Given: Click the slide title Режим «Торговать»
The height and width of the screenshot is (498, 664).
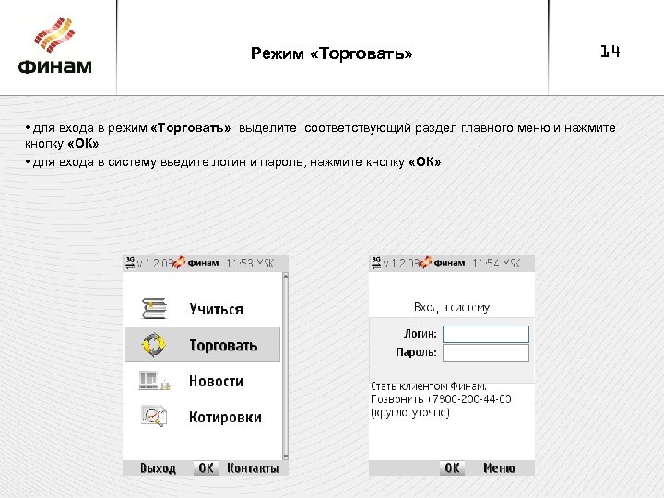Looking at the screenshot, I should 331,53.
